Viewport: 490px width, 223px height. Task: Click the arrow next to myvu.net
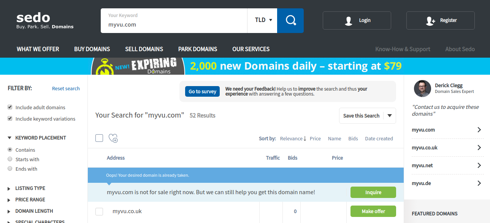pos(479,165)
